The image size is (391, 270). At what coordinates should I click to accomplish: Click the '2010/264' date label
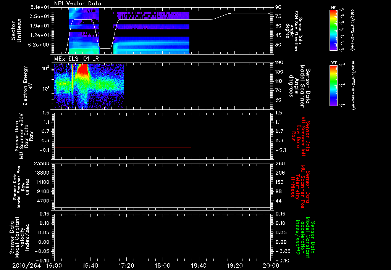coord(27,265)
